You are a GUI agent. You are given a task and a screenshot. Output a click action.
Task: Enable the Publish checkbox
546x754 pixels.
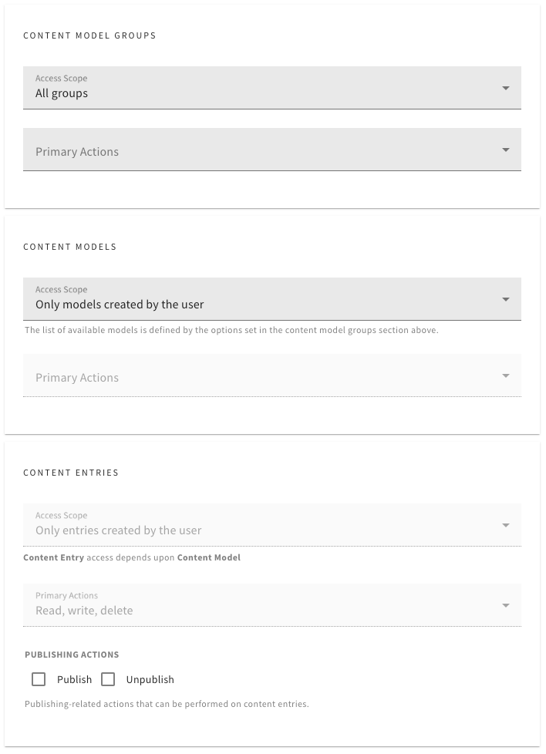[x=39, y=679]
